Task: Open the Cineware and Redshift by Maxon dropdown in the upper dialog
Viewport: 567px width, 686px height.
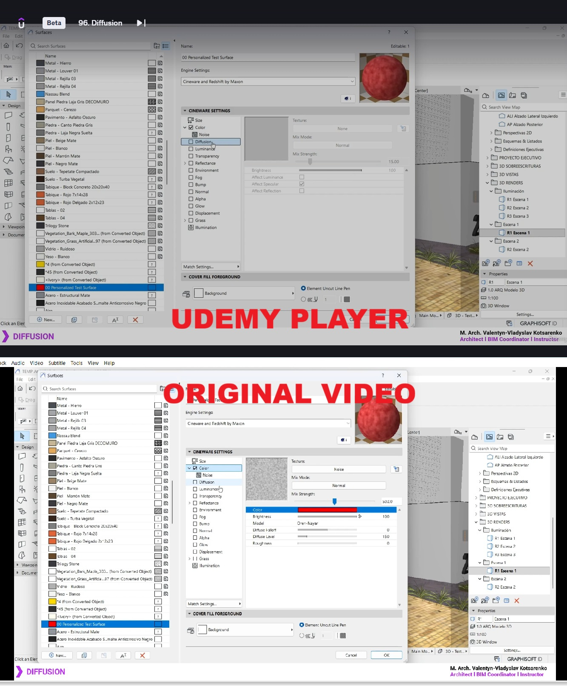Action: (268, 82)
